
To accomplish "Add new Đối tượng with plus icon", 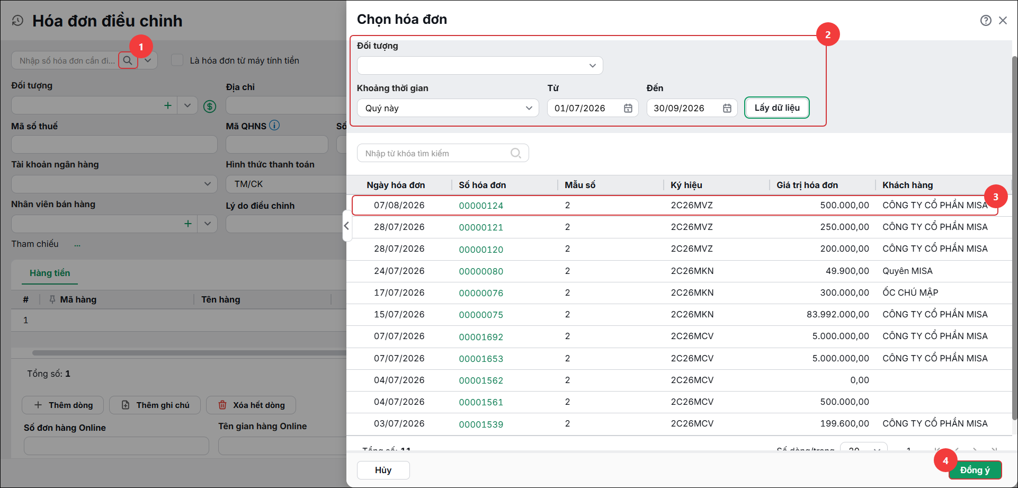I will pos(168,105).
